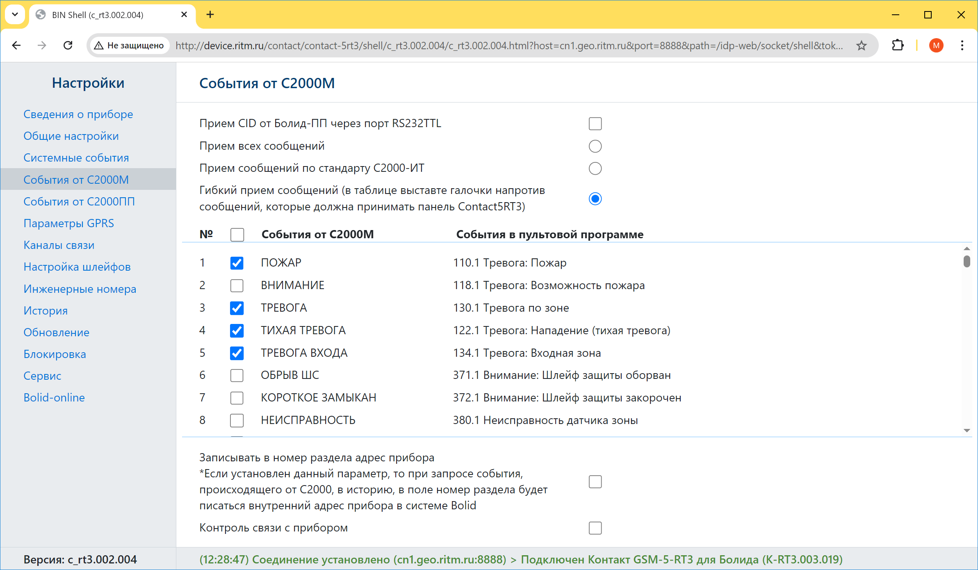Open 'Общие настройки' section
978x570 pixels.
pos(71,136)
